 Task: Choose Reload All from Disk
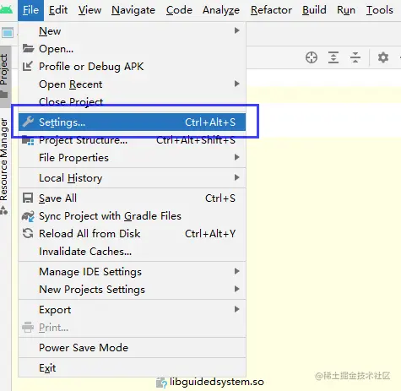pos(132,234)
